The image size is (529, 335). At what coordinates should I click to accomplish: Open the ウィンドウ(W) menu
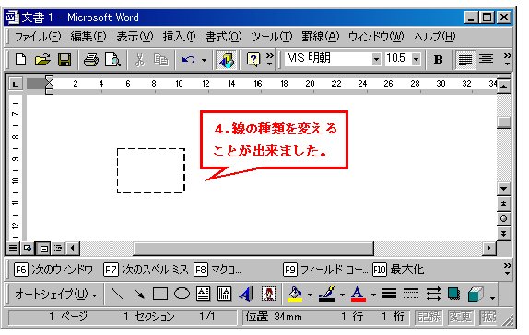(376, 37)
